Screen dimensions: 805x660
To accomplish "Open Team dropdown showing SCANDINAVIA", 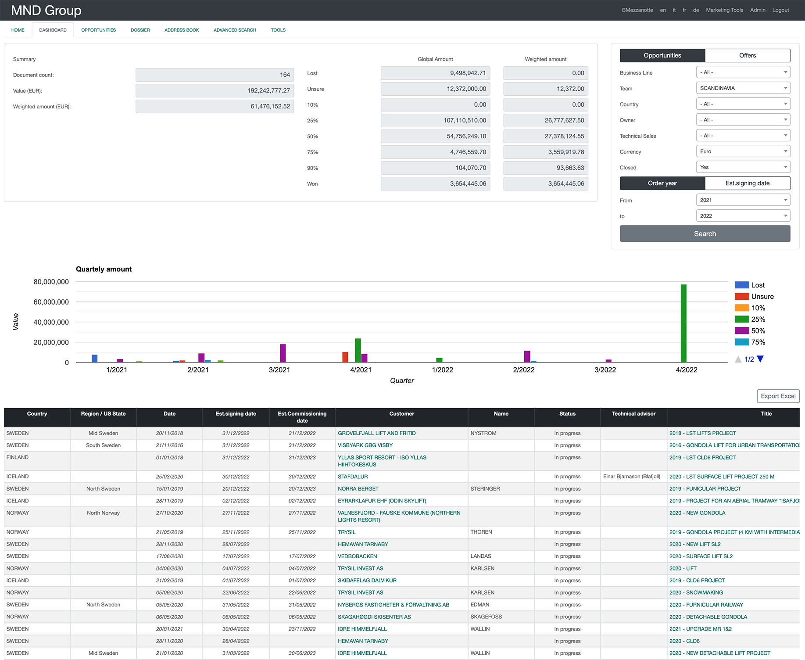I will point(743,88).
